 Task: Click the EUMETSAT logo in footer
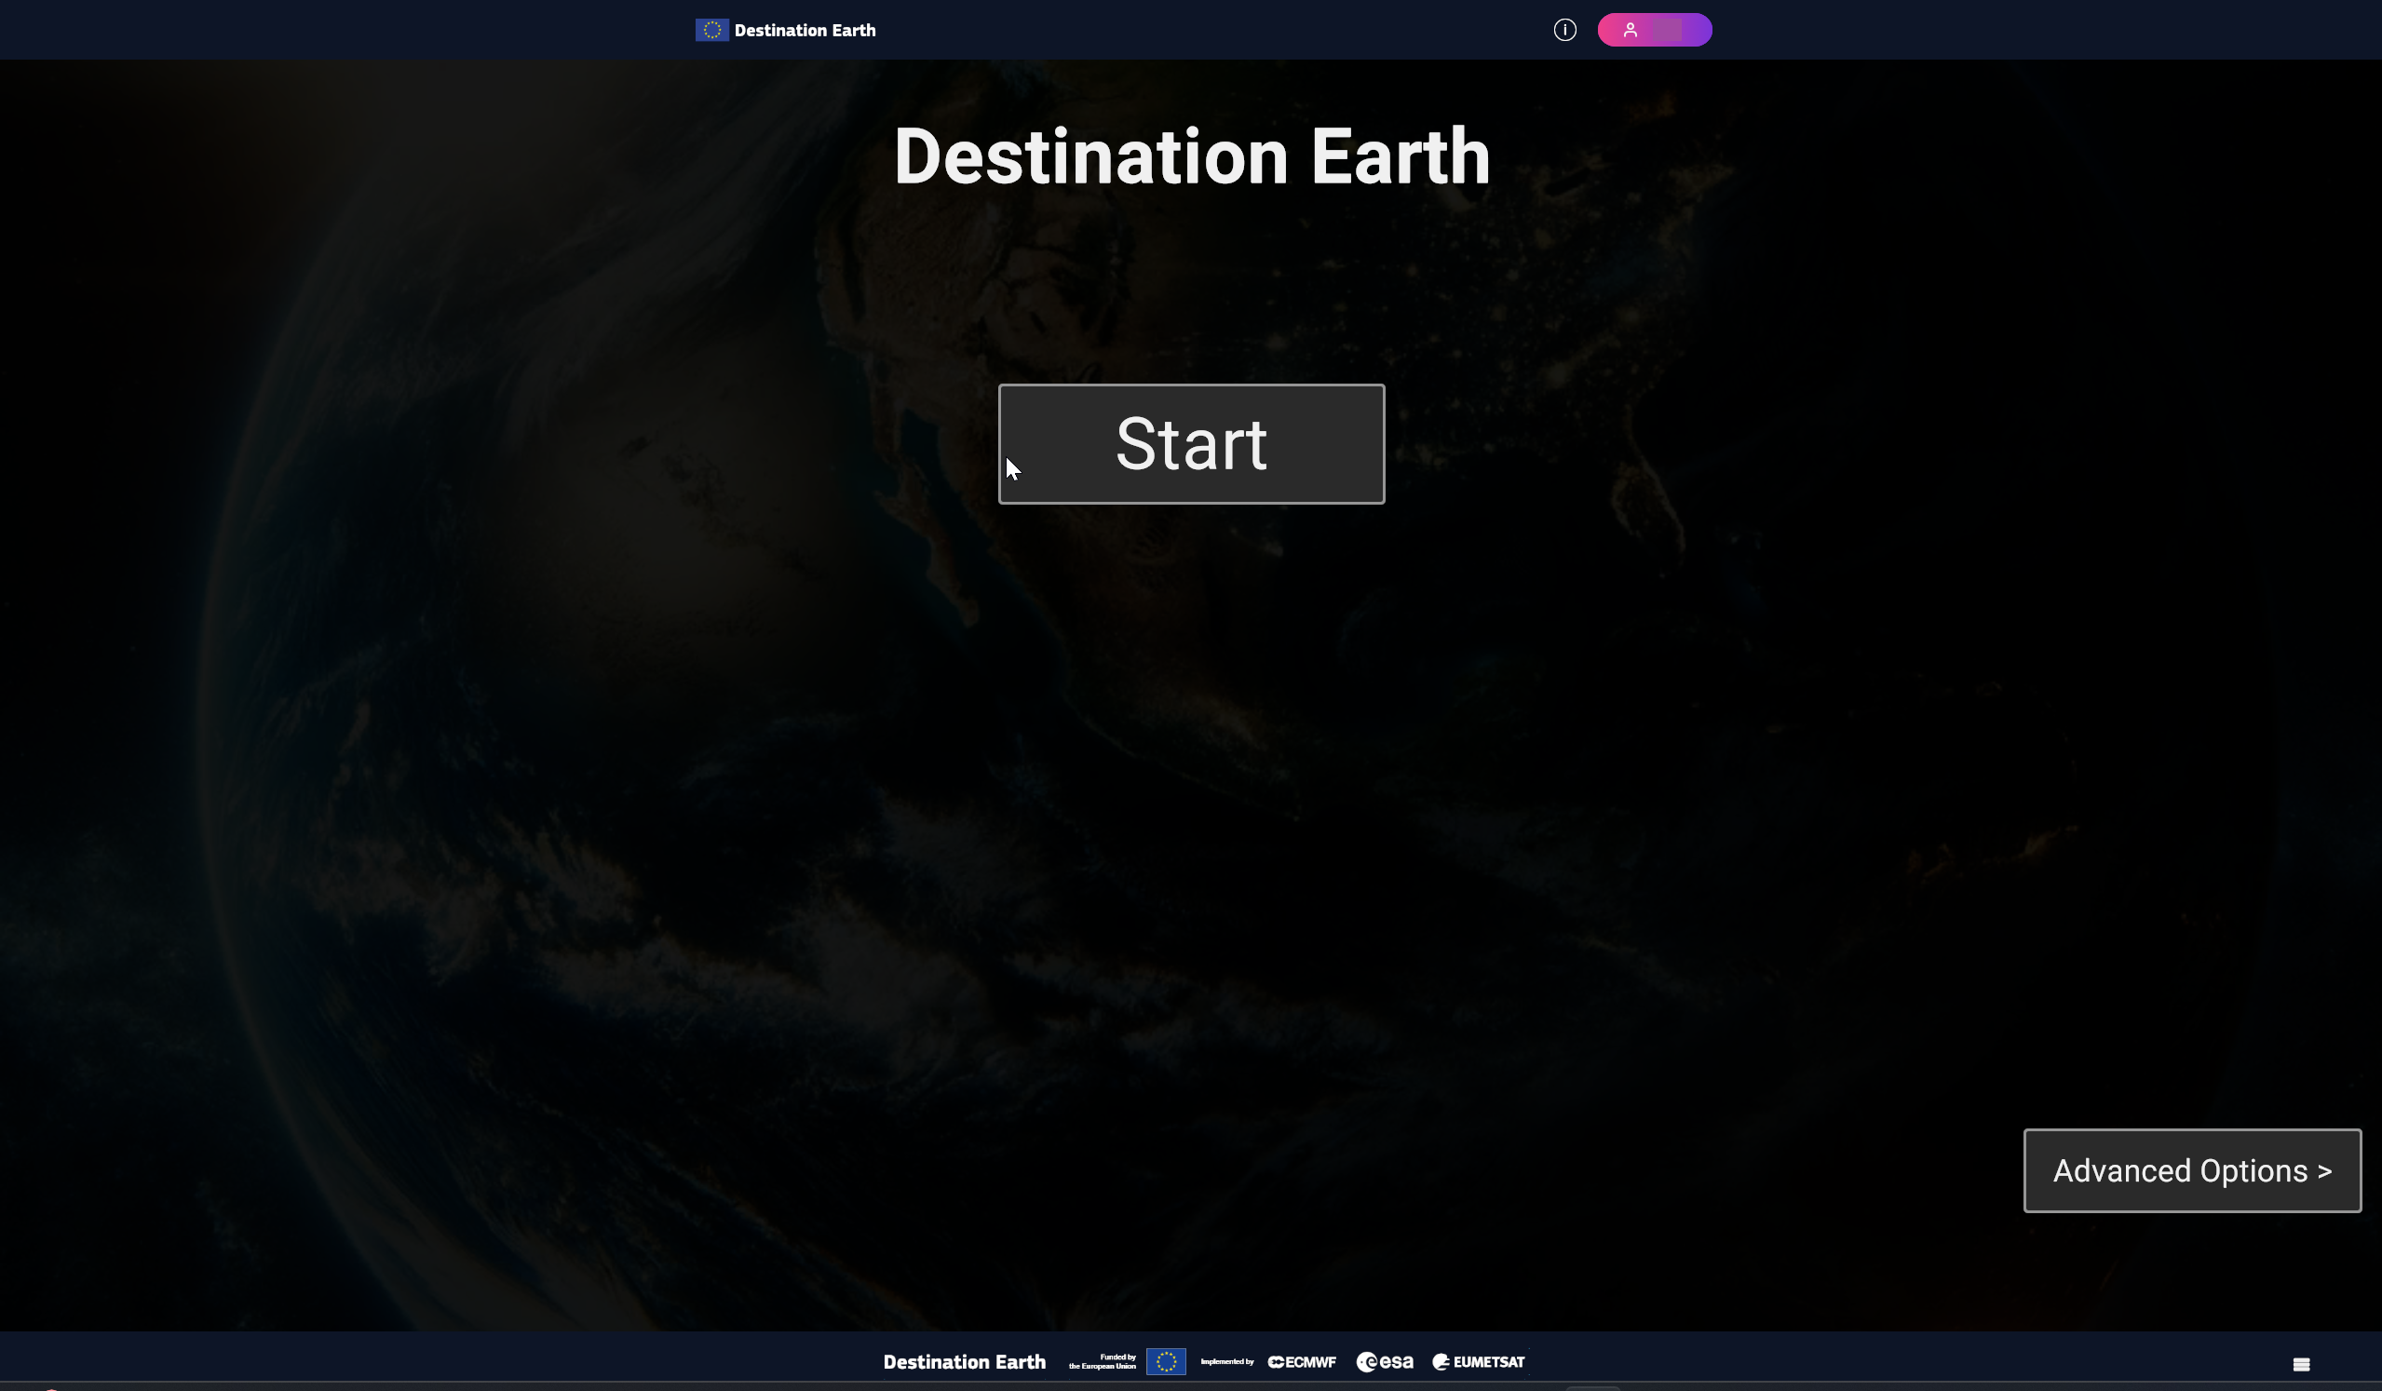point(1479,1362)
